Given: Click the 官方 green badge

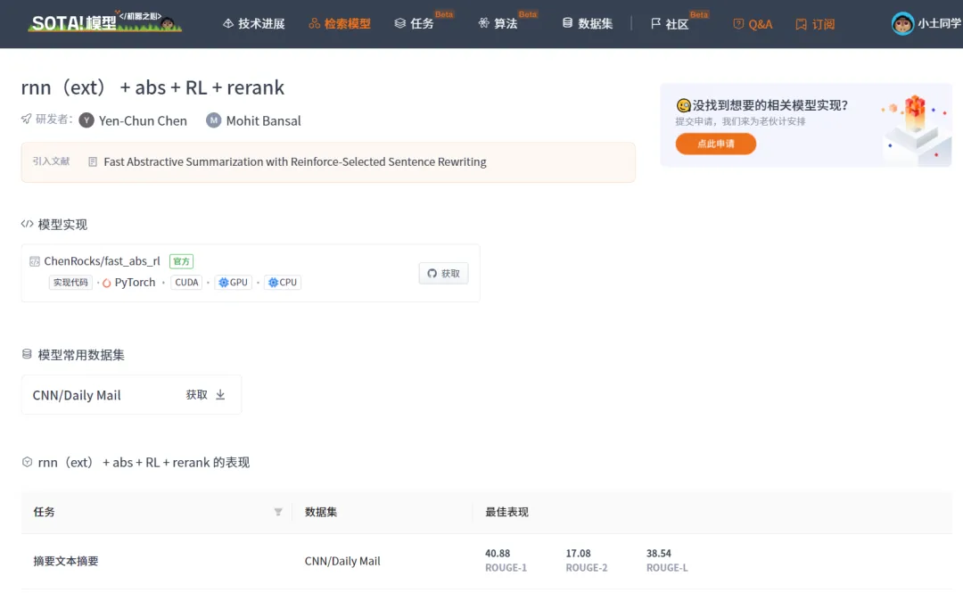Looking at the screenshot, I should click(x=181, y=261).
